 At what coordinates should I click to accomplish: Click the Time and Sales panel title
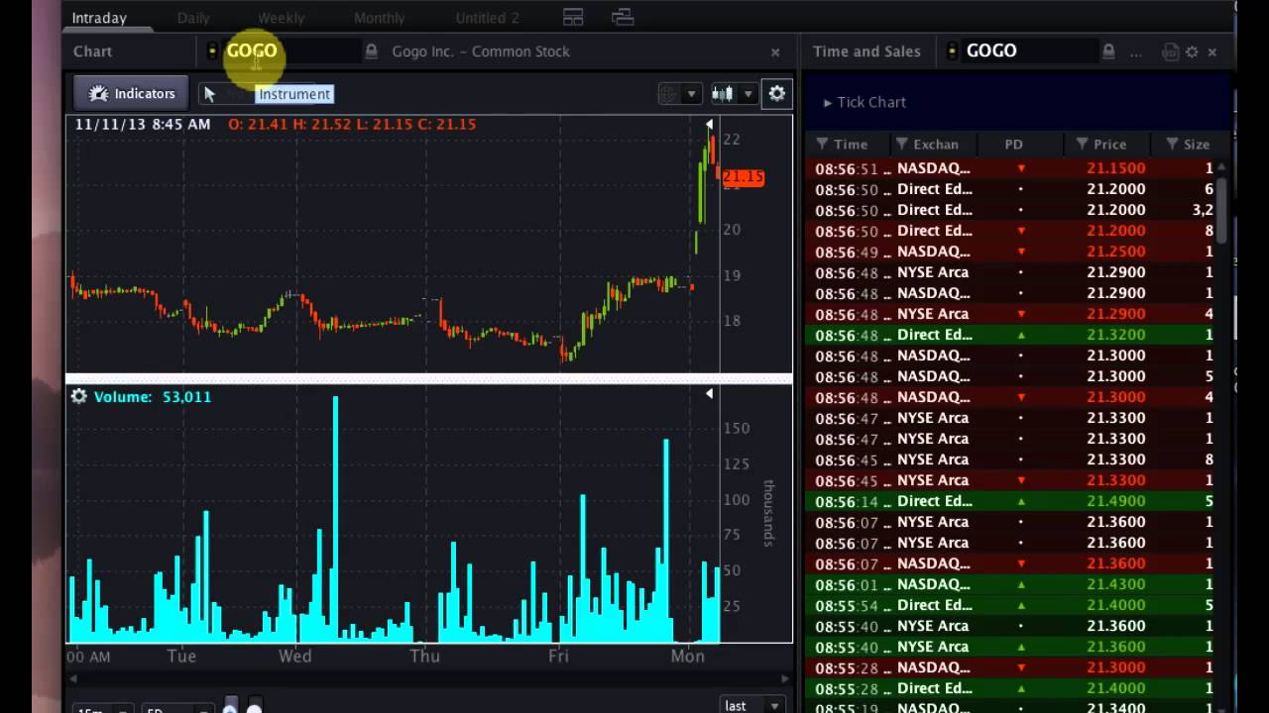pyautogui.click(x=866, y=51)
